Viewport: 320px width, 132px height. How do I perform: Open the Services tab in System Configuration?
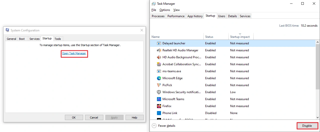coord(34,39)
